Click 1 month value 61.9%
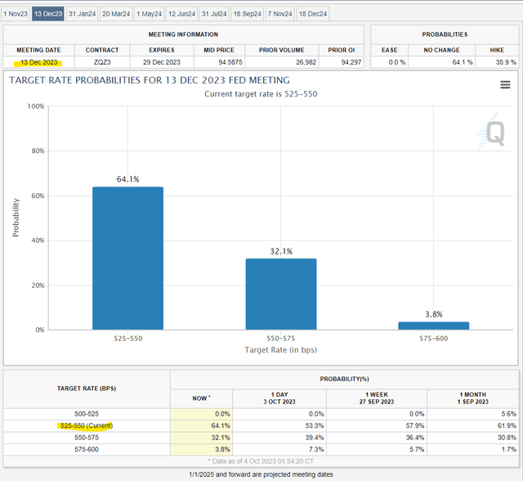 [x=507, y=425]
